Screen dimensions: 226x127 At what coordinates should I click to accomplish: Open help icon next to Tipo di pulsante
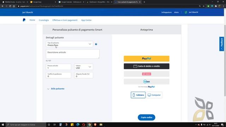coord(96,44)
